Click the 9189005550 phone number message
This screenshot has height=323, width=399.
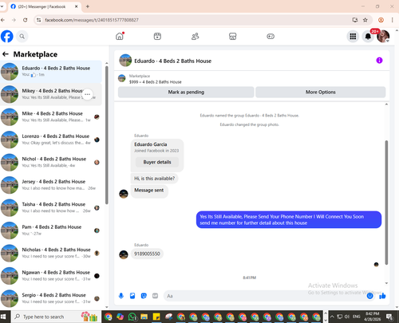point(147,254)
